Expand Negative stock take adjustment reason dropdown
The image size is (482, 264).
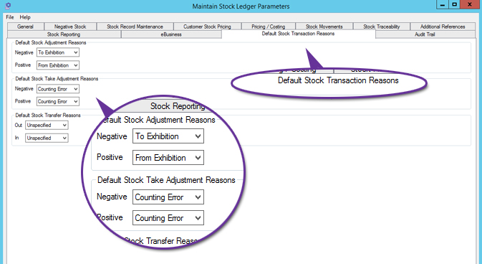[58, 89]
